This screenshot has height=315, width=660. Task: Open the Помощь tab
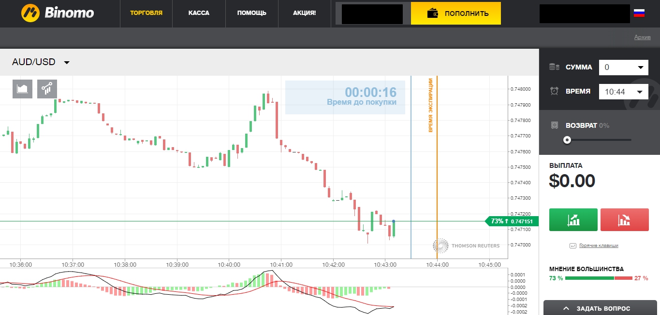coord(251,13)
